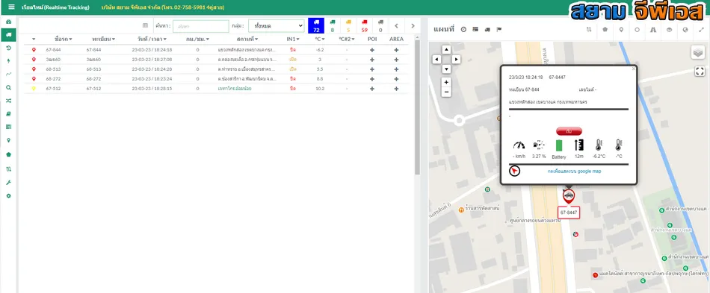Click the table grid sidebar icon
This screenshot has width=710, height=293.
[8, 127]
